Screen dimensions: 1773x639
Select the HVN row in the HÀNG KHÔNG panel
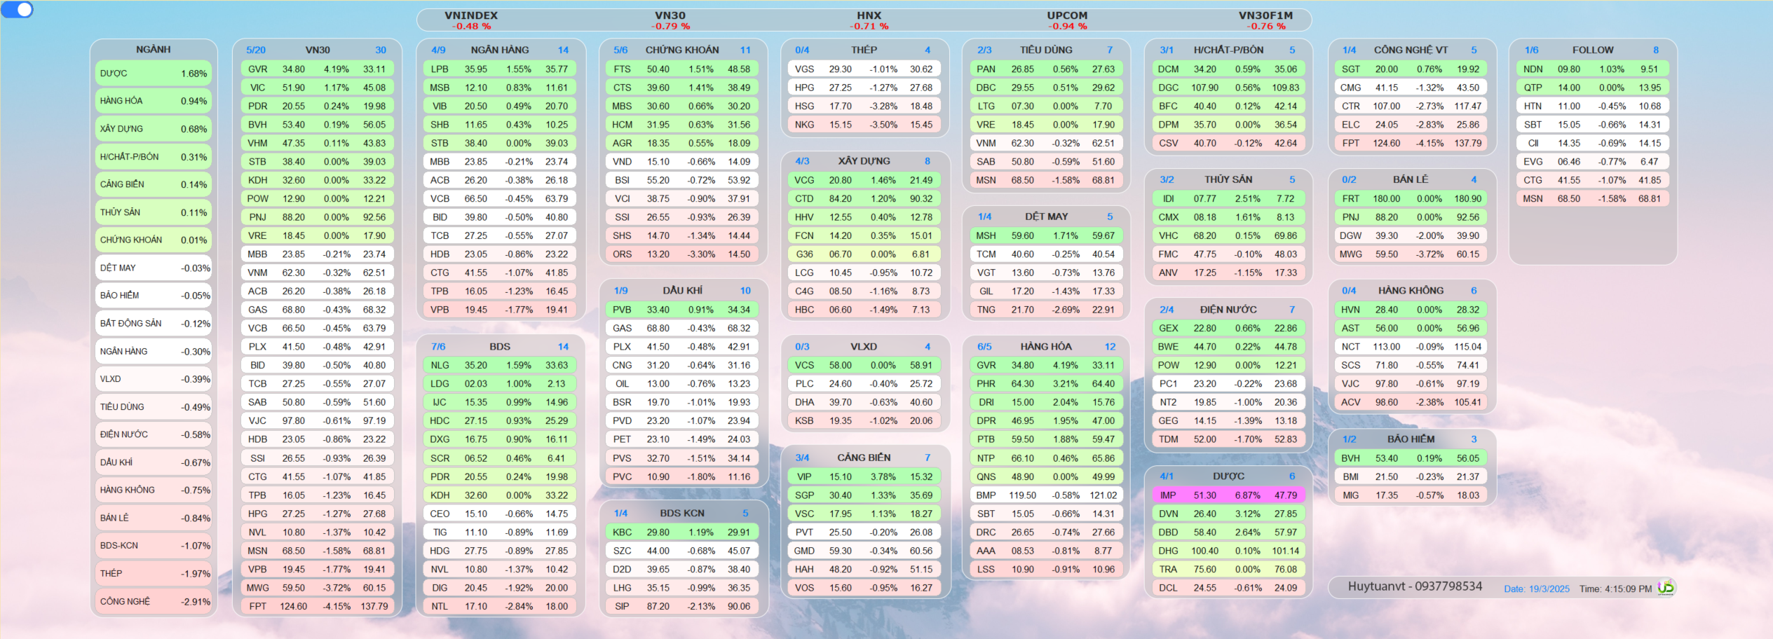[1410, 310]
